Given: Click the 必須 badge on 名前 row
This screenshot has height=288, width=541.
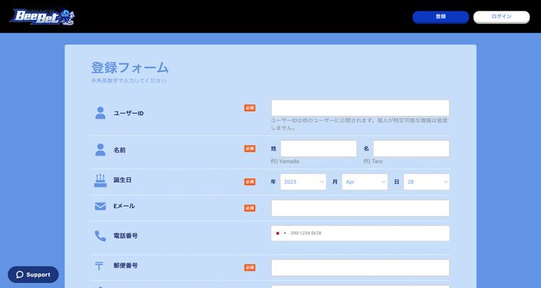Looking at the screenshot, I should pos(250,148).
